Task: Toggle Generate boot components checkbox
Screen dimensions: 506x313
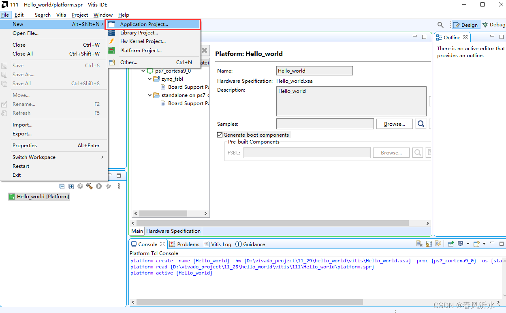Action: 220,135
